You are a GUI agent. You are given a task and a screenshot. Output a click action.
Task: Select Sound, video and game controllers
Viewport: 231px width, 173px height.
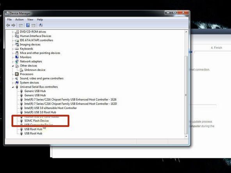pyautogui.click(x=41, y=78)
